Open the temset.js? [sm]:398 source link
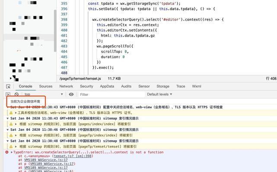The height and width of the screenshot is (172, 277). 73,156
